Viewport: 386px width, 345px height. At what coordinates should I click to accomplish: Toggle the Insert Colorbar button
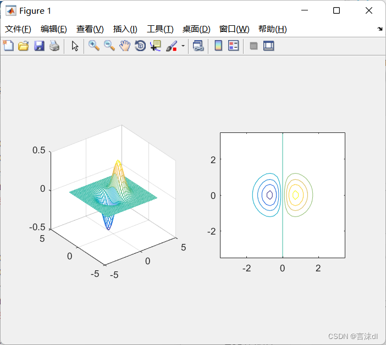pos(218,46)
